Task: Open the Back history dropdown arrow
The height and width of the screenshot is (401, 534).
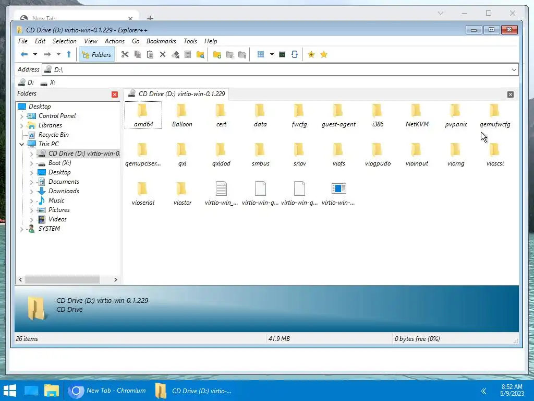Action: tap(35, 54)
